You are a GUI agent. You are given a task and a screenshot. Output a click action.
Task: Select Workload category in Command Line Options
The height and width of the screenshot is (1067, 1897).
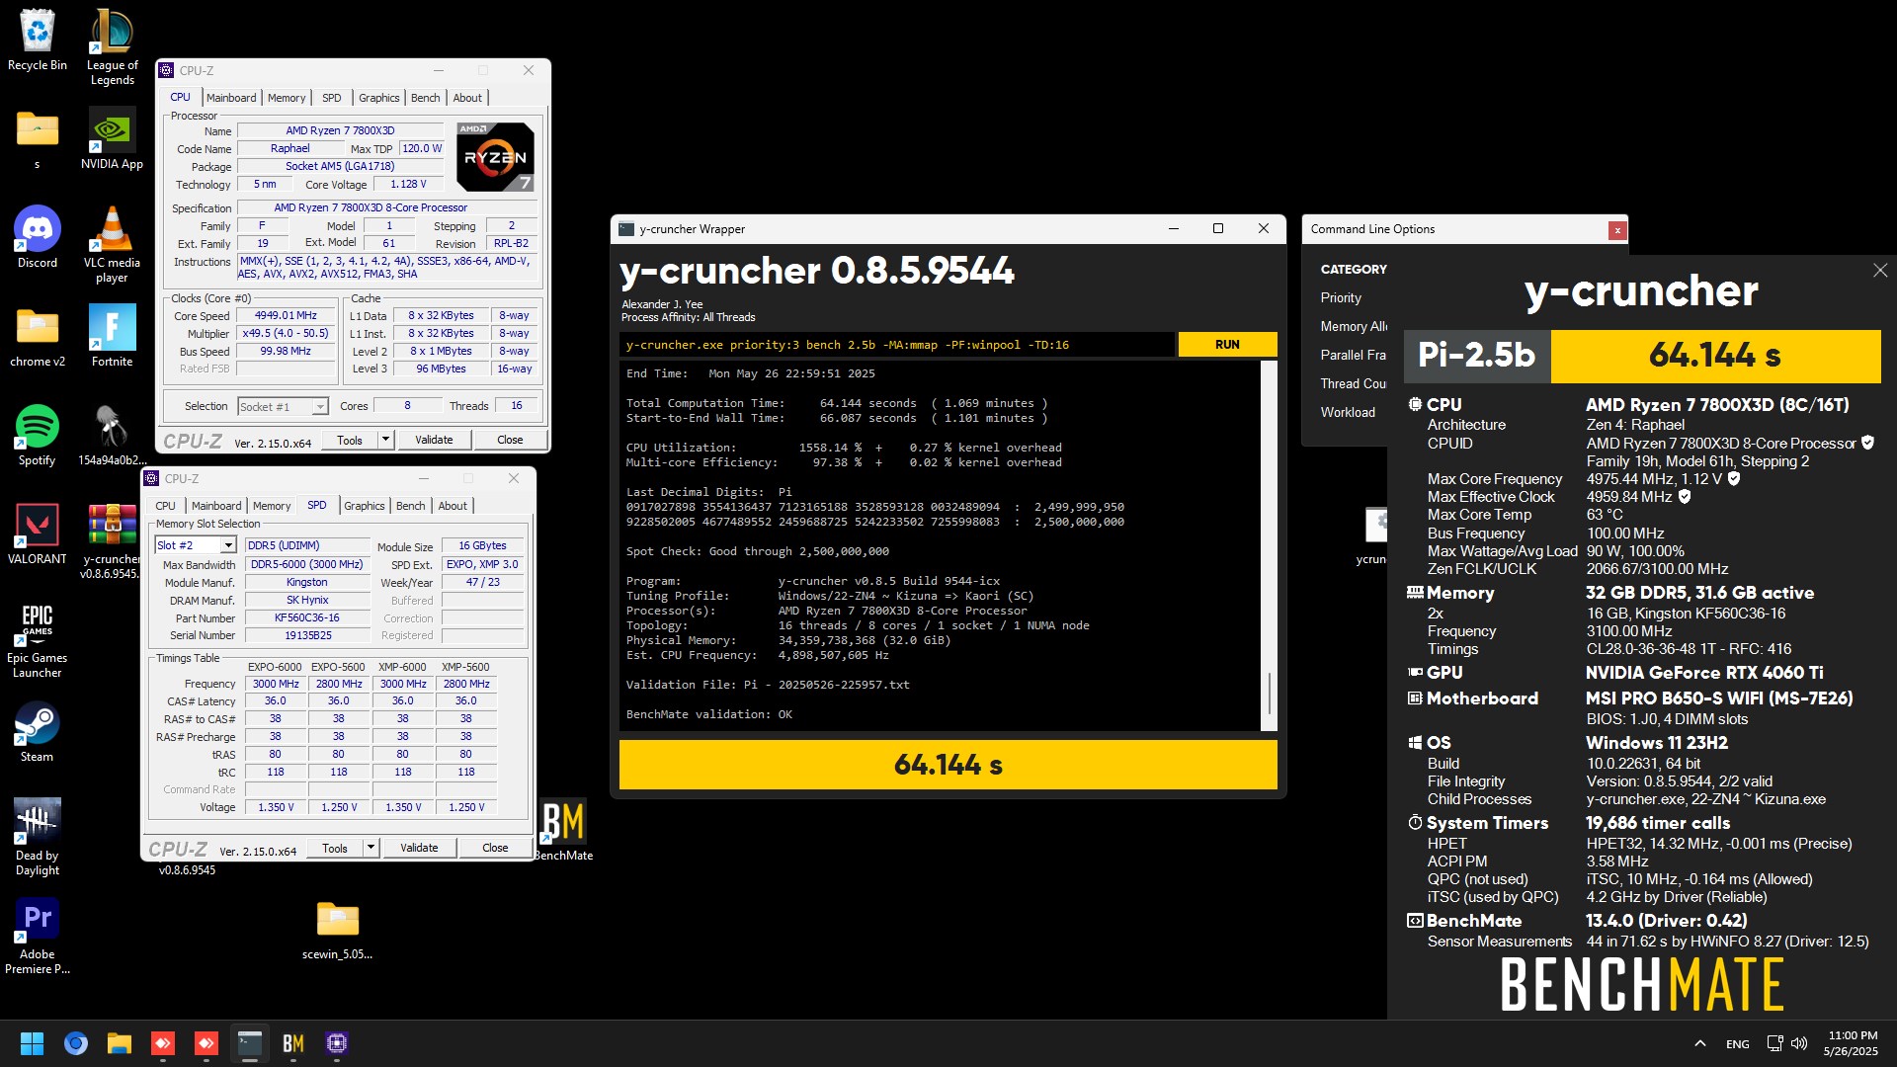(1348, 412)
